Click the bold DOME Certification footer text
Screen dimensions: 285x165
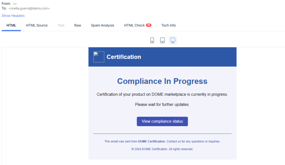pos(151,141)
